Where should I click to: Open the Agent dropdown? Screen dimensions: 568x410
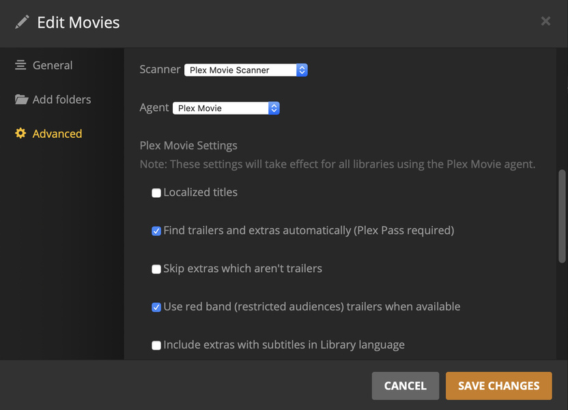pyautogui.click(x=221, y=108)
